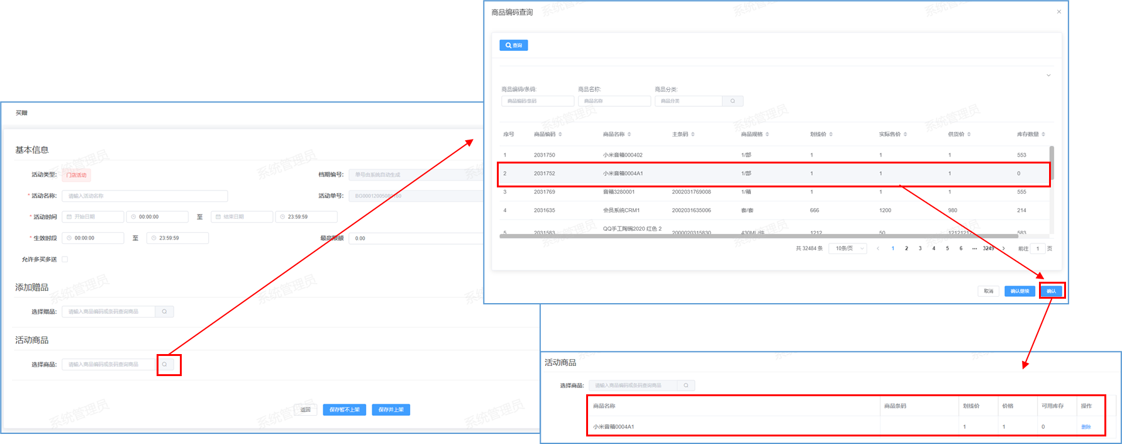This screenshot has height=444, width=1122.
Task: Focus the 选择商品 input in the main 买赠 form
Action: pos(109,364)
